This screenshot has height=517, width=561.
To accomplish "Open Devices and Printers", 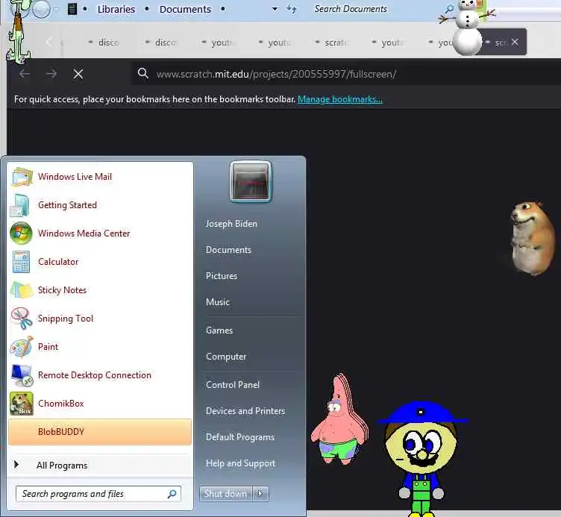I will [x=245, y=411].
